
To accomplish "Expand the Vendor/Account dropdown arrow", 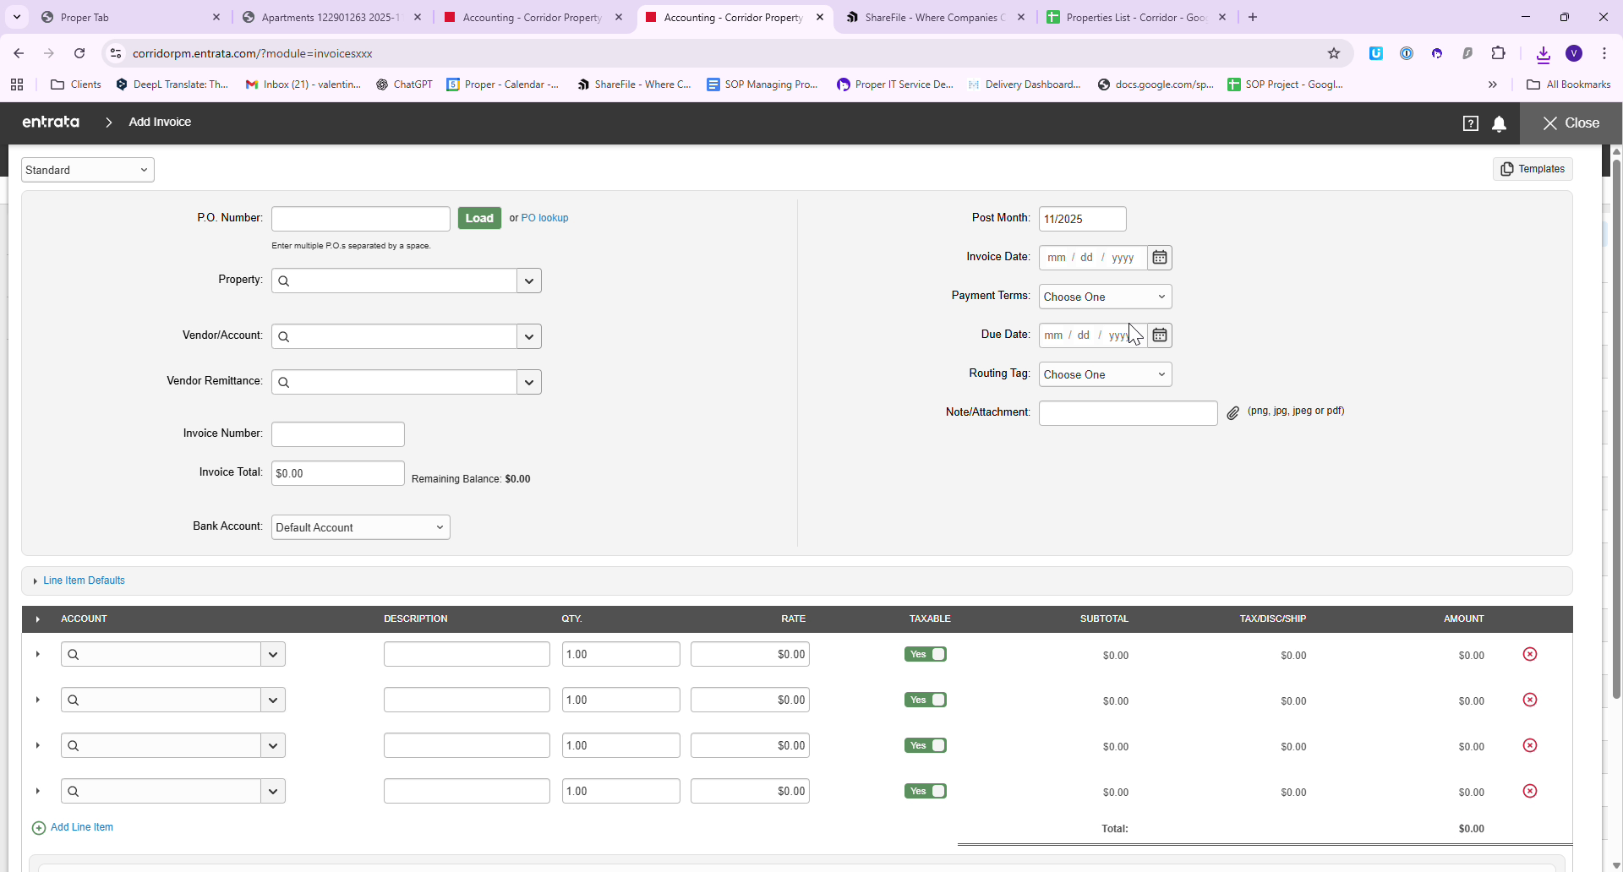I will pos(529,337).
